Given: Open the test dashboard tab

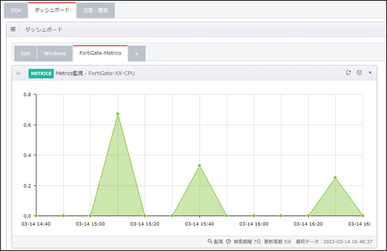Looking at the screenshot, I should (25, 54).
